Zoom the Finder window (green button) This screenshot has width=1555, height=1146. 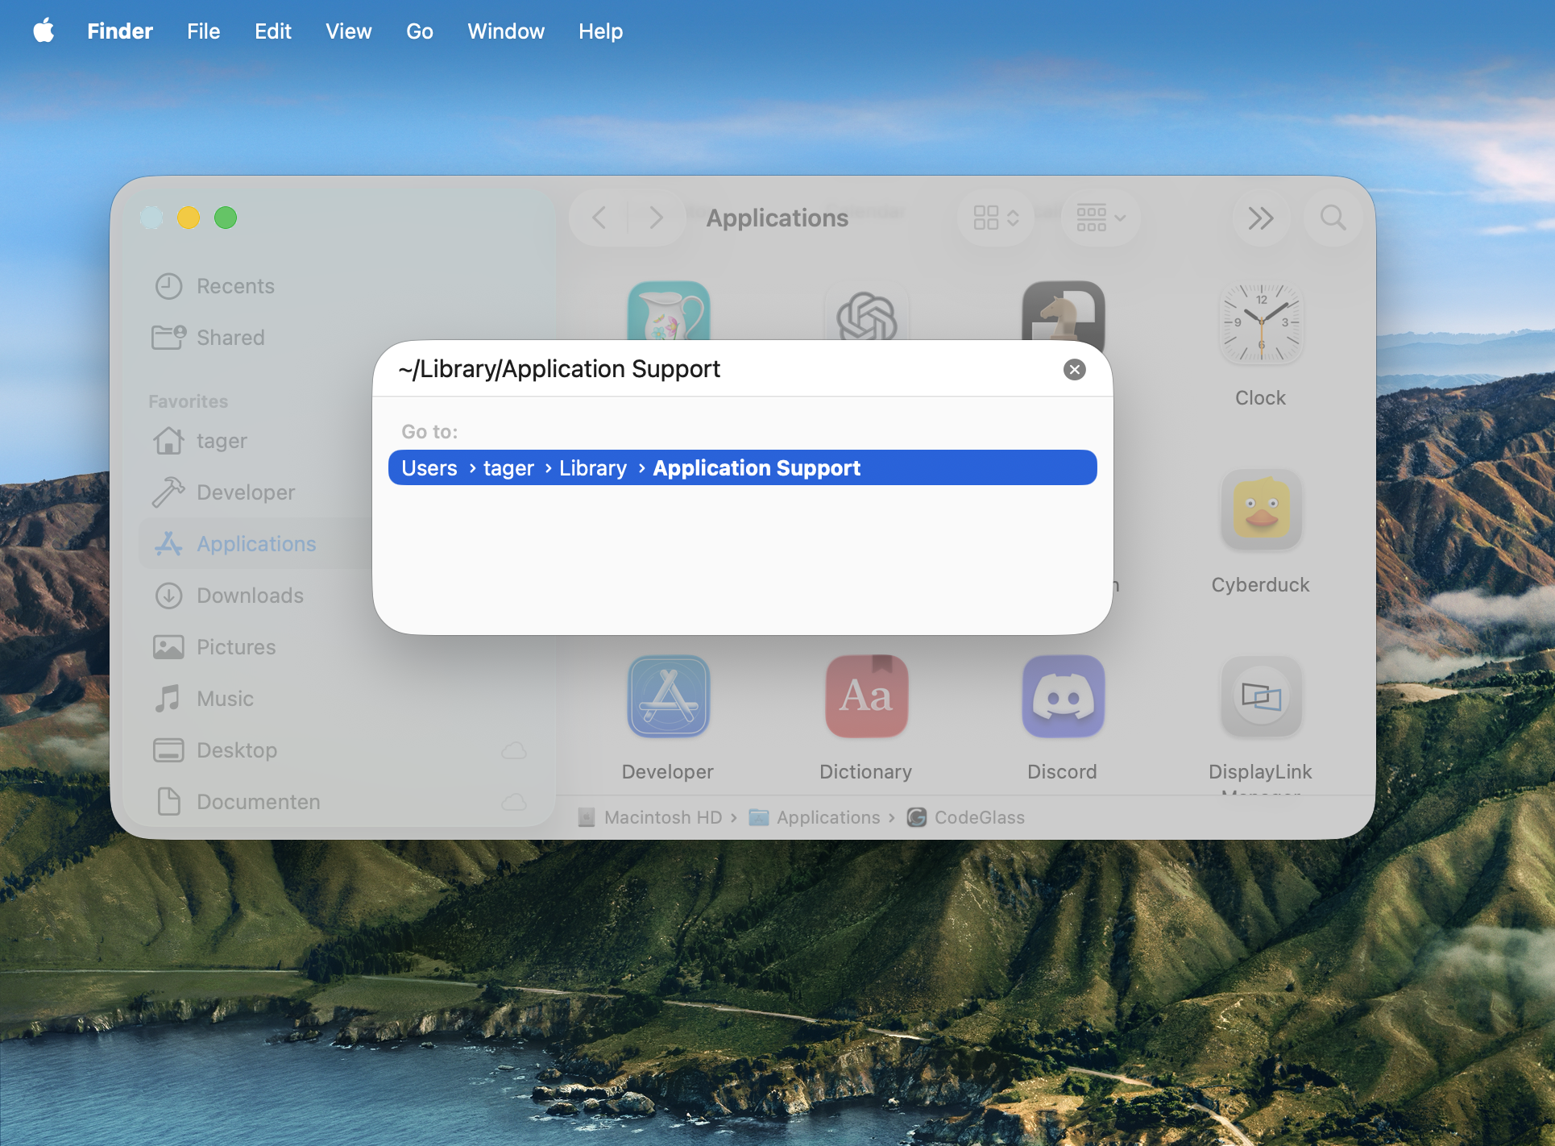point(226,218)
